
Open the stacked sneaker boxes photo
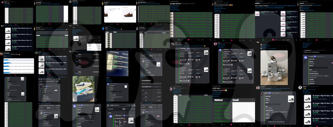[274, 68]
